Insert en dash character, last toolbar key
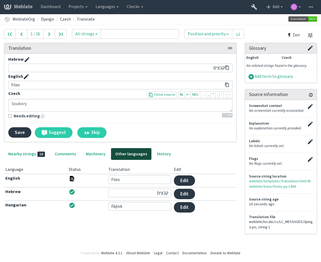Viewport: 321px width, 262px height. pos(230,95)
